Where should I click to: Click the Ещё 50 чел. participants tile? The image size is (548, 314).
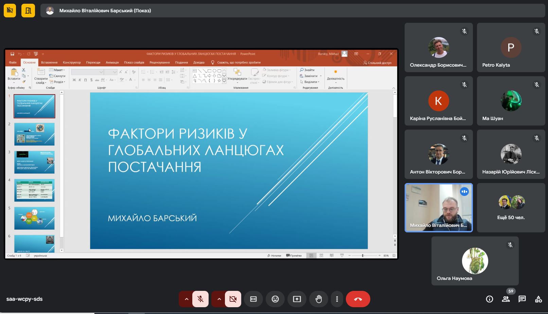pyautogui.click(x=511, y=208)
